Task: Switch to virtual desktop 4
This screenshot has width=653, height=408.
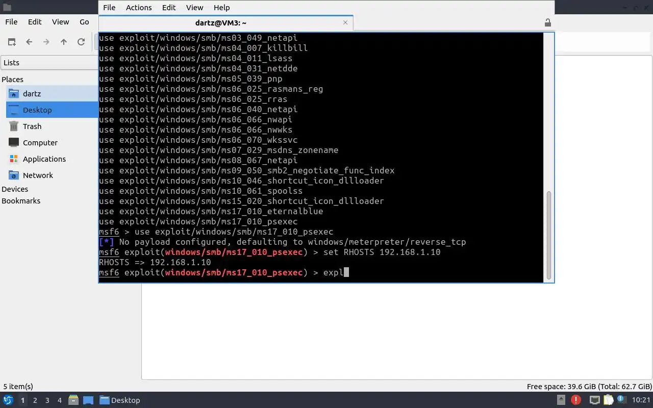Action: pos(59,400)
